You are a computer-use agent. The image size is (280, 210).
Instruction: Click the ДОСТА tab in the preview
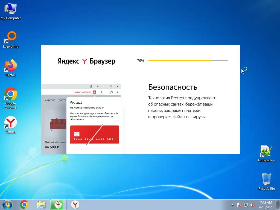coord(62,100)
